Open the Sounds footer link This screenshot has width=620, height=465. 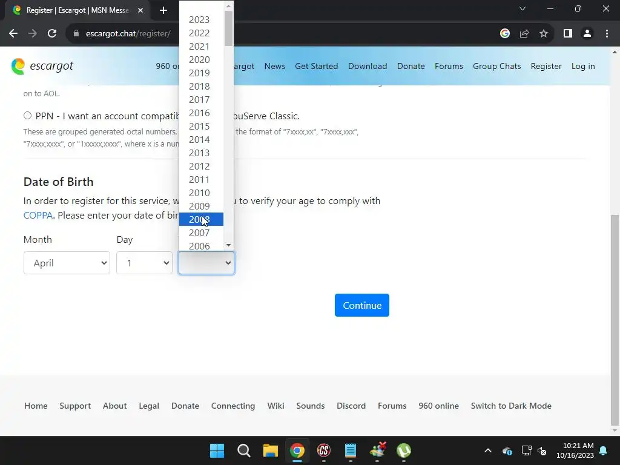coord(311,406)
